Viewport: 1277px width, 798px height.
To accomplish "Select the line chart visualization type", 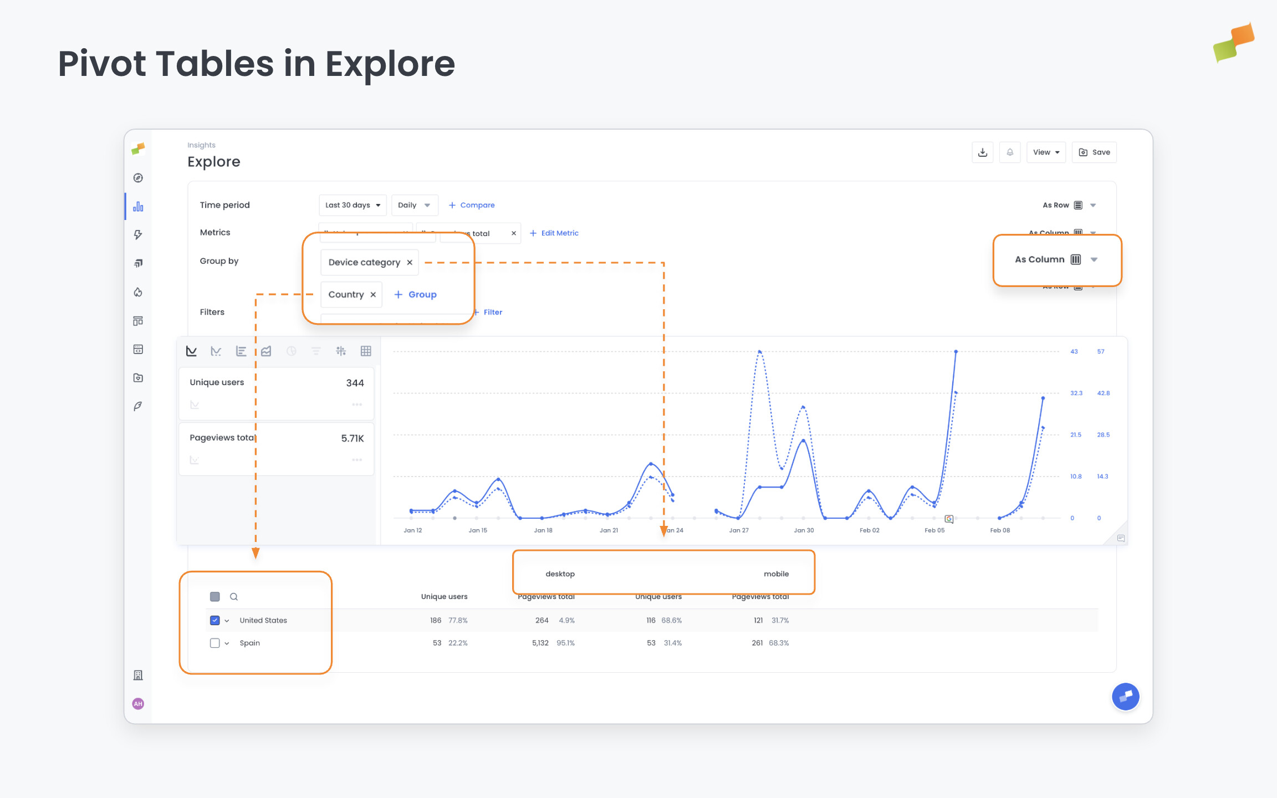I will pos(191,350).
